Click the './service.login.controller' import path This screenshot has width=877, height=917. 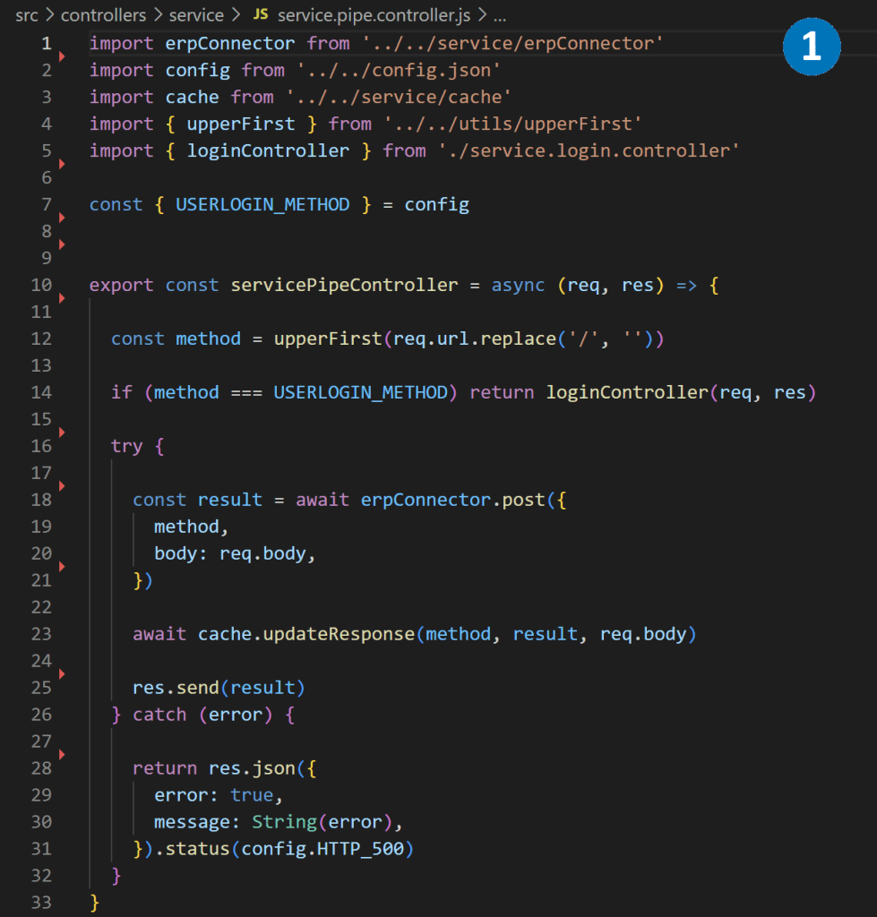point(589,150)
